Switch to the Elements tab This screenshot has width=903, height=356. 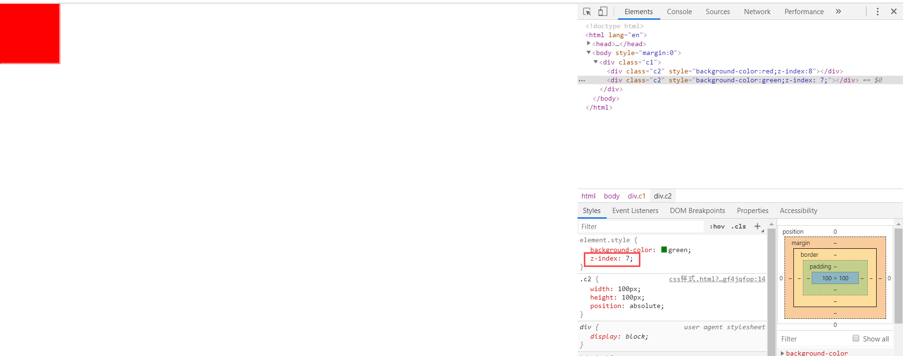point(639,12)
